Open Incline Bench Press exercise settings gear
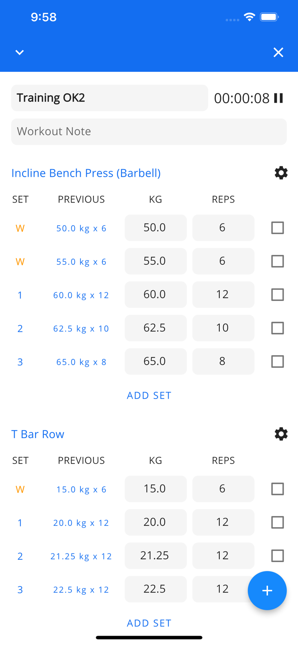The width and height of the screenshot is (298, 645). [x=281, y=173]
